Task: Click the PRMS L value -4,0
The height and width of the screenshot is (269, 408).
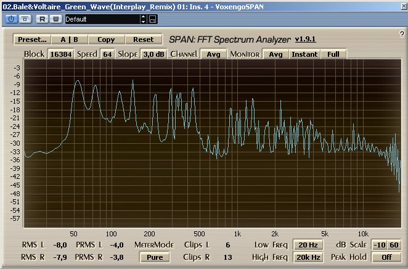Action: (116, 245)
